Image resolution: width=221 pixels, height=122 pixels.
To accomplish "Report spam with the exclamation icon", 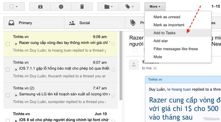I will coord(61,7).
